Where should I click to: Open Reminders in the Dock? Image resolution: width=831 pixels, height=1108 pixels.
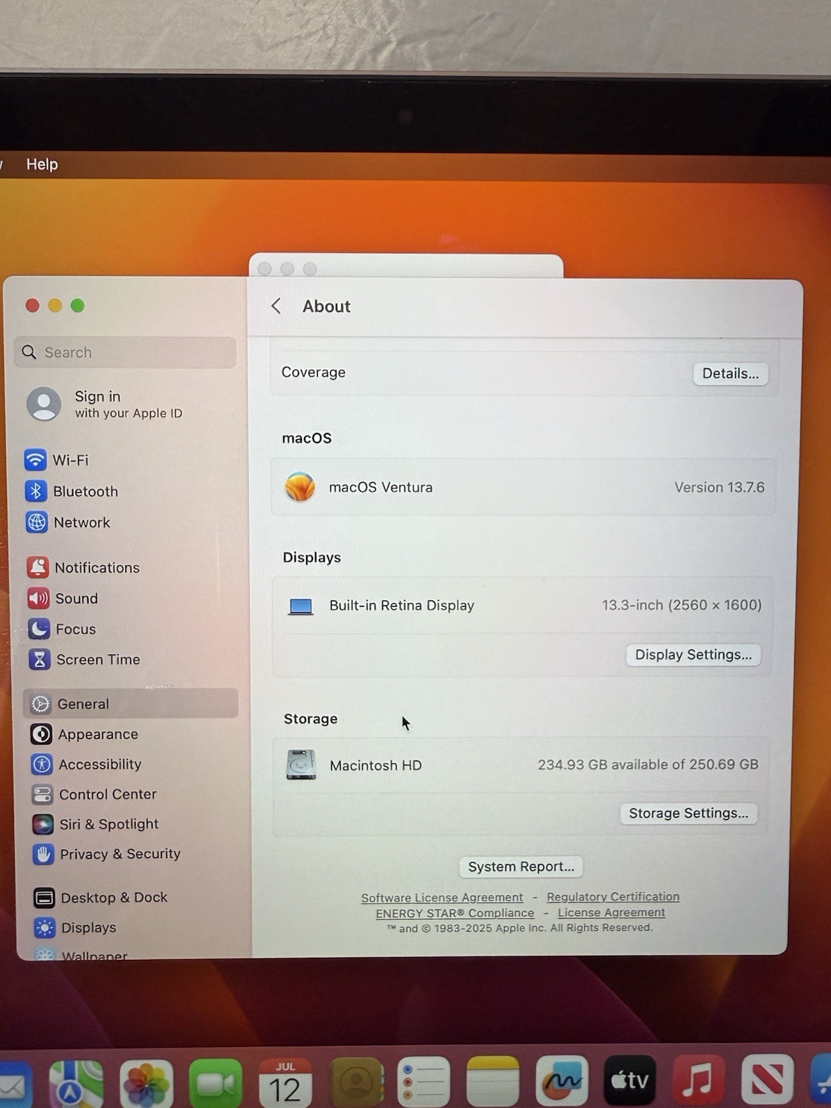424,1082
